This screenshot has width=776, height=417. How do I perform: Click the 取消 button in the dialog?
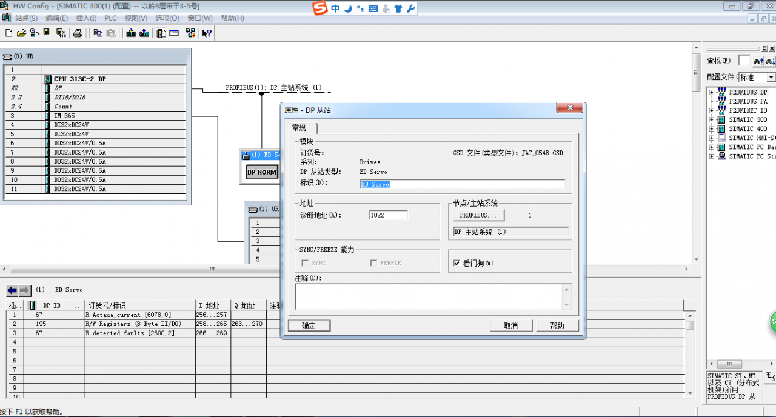coord(511,325)
